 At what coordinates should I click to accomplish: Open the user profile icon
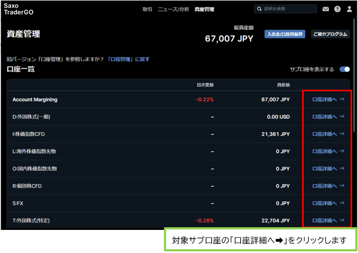click(x=349, y=9)
